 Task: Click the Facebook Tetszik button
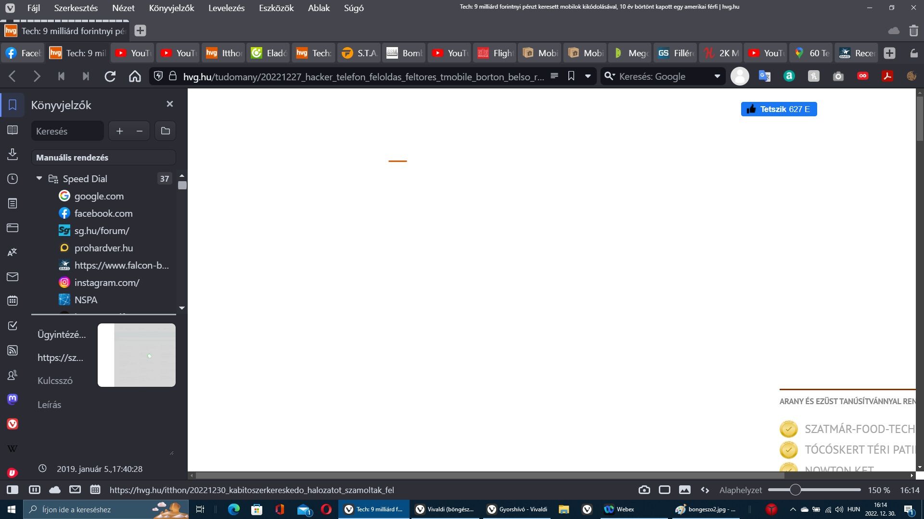coord(779,109)
